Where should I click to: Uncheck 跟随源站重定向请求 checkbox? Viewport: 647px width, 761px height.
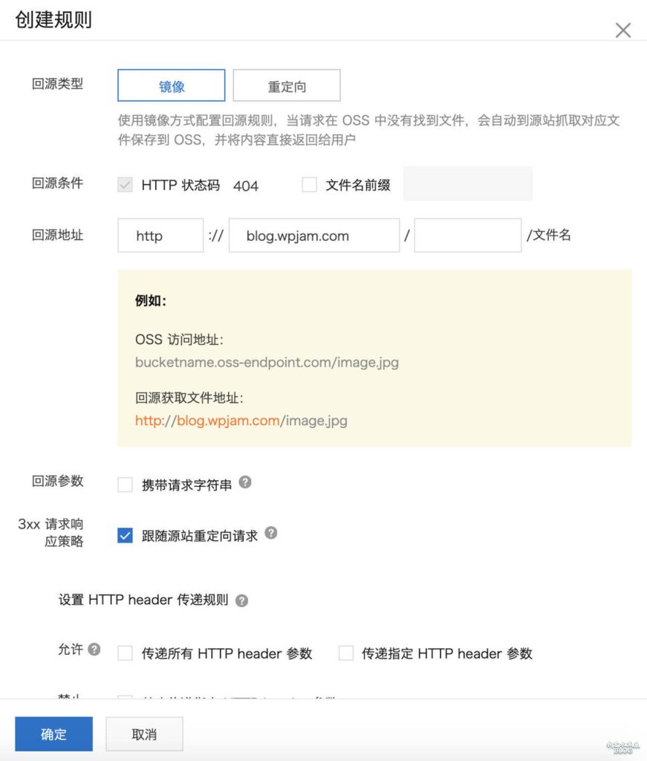tap(125, 535)
